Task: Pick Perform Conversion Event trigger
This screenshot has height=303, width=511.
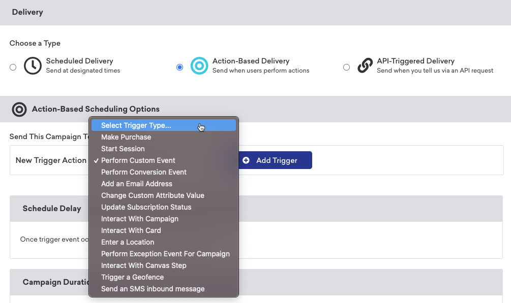Action: point(144,172)
